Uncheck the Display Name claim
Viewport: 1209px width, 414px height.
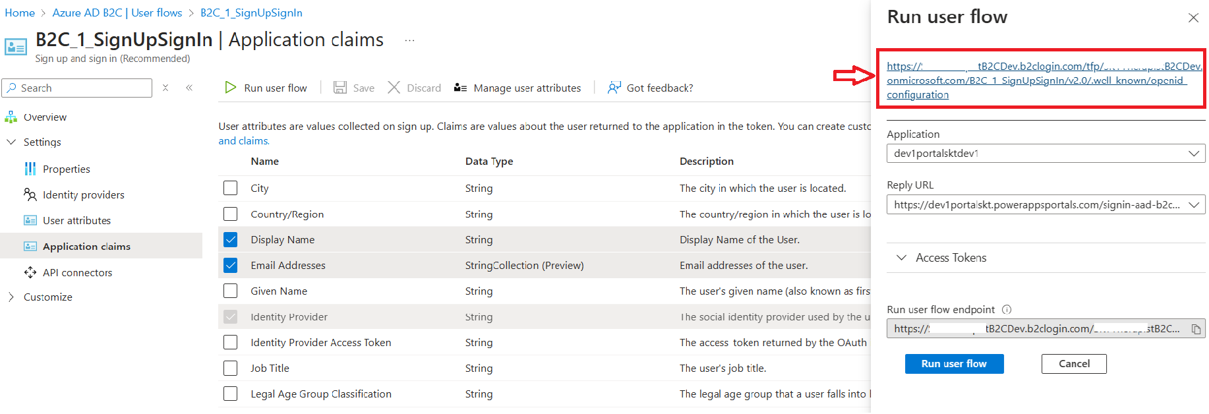click(x=230, y=240)
